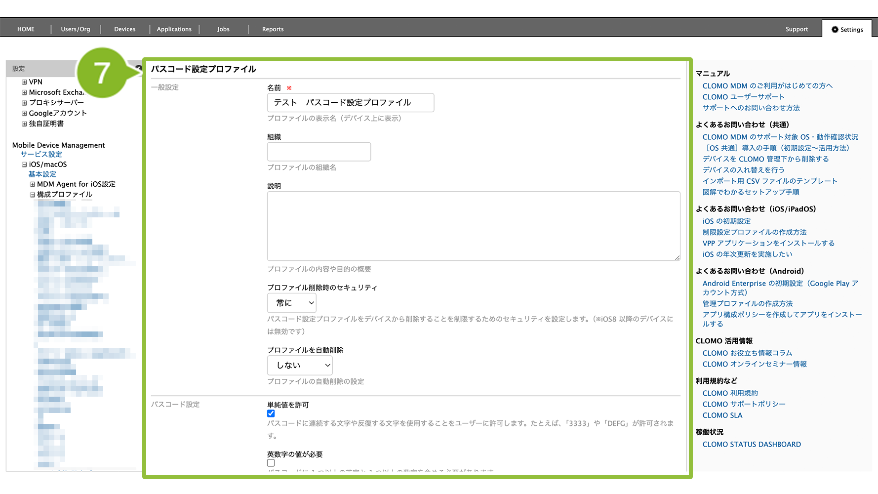Open the プロファイル削除時のセキュリティ dropdown
The height and width of the screenshot is (494, 878).
click(291, 303)
